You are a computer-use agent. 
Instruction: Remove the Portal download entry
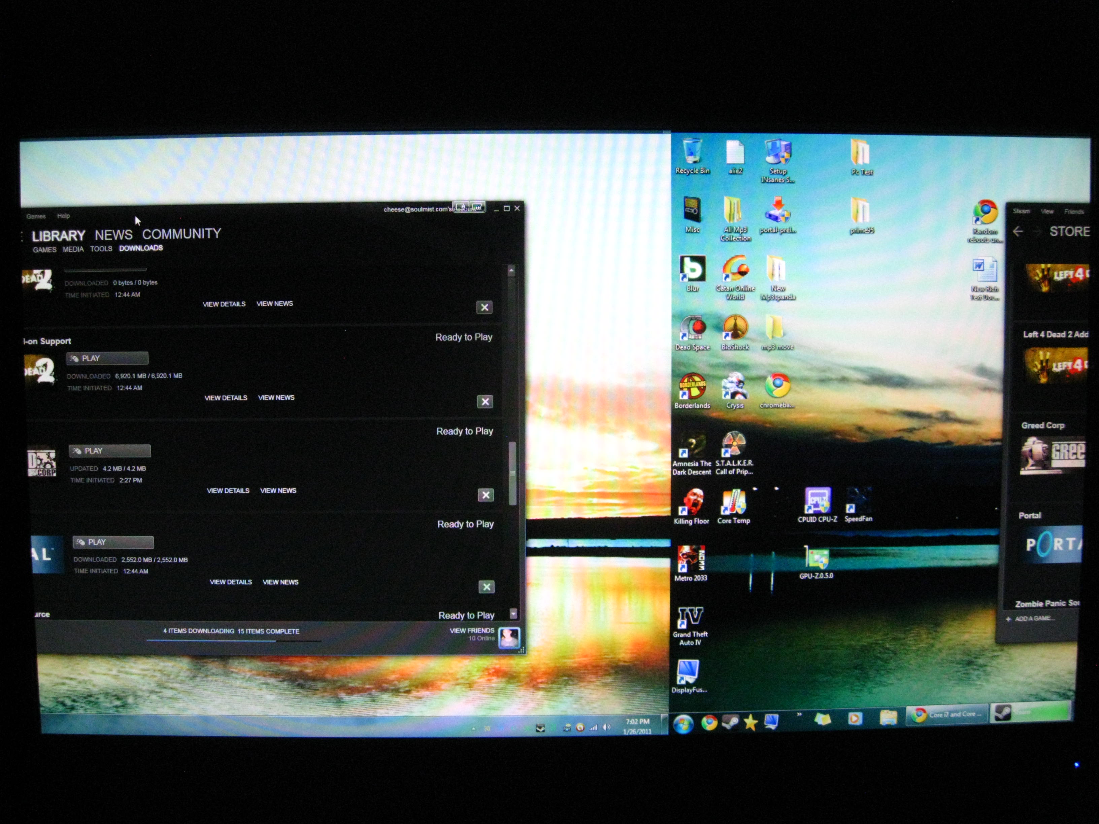coord(487,587)
